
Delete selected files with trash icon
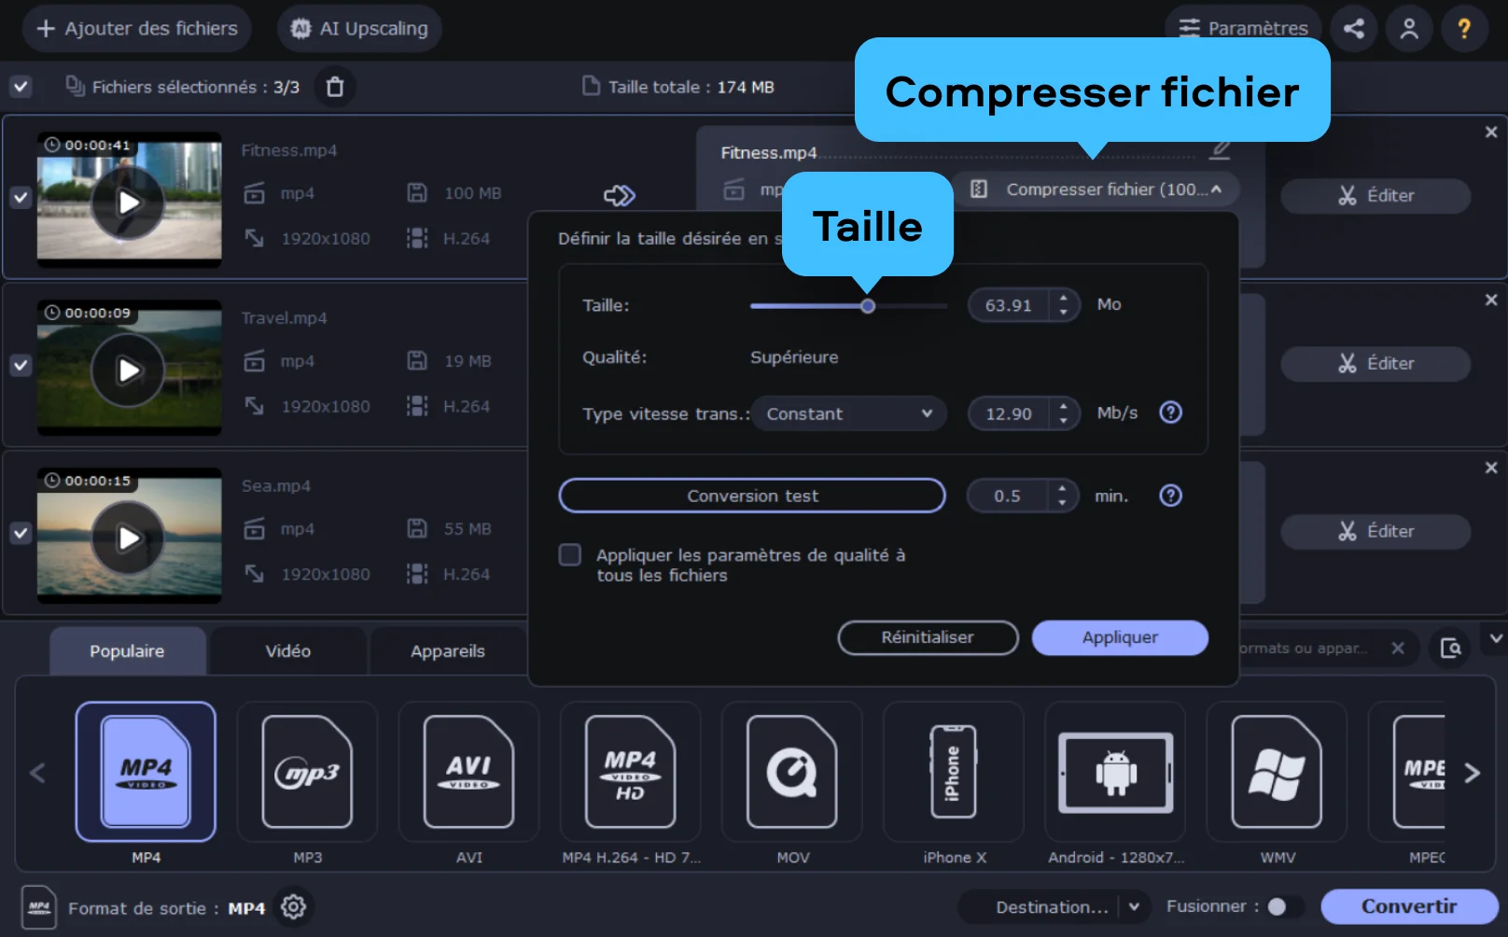coord(335,87)
